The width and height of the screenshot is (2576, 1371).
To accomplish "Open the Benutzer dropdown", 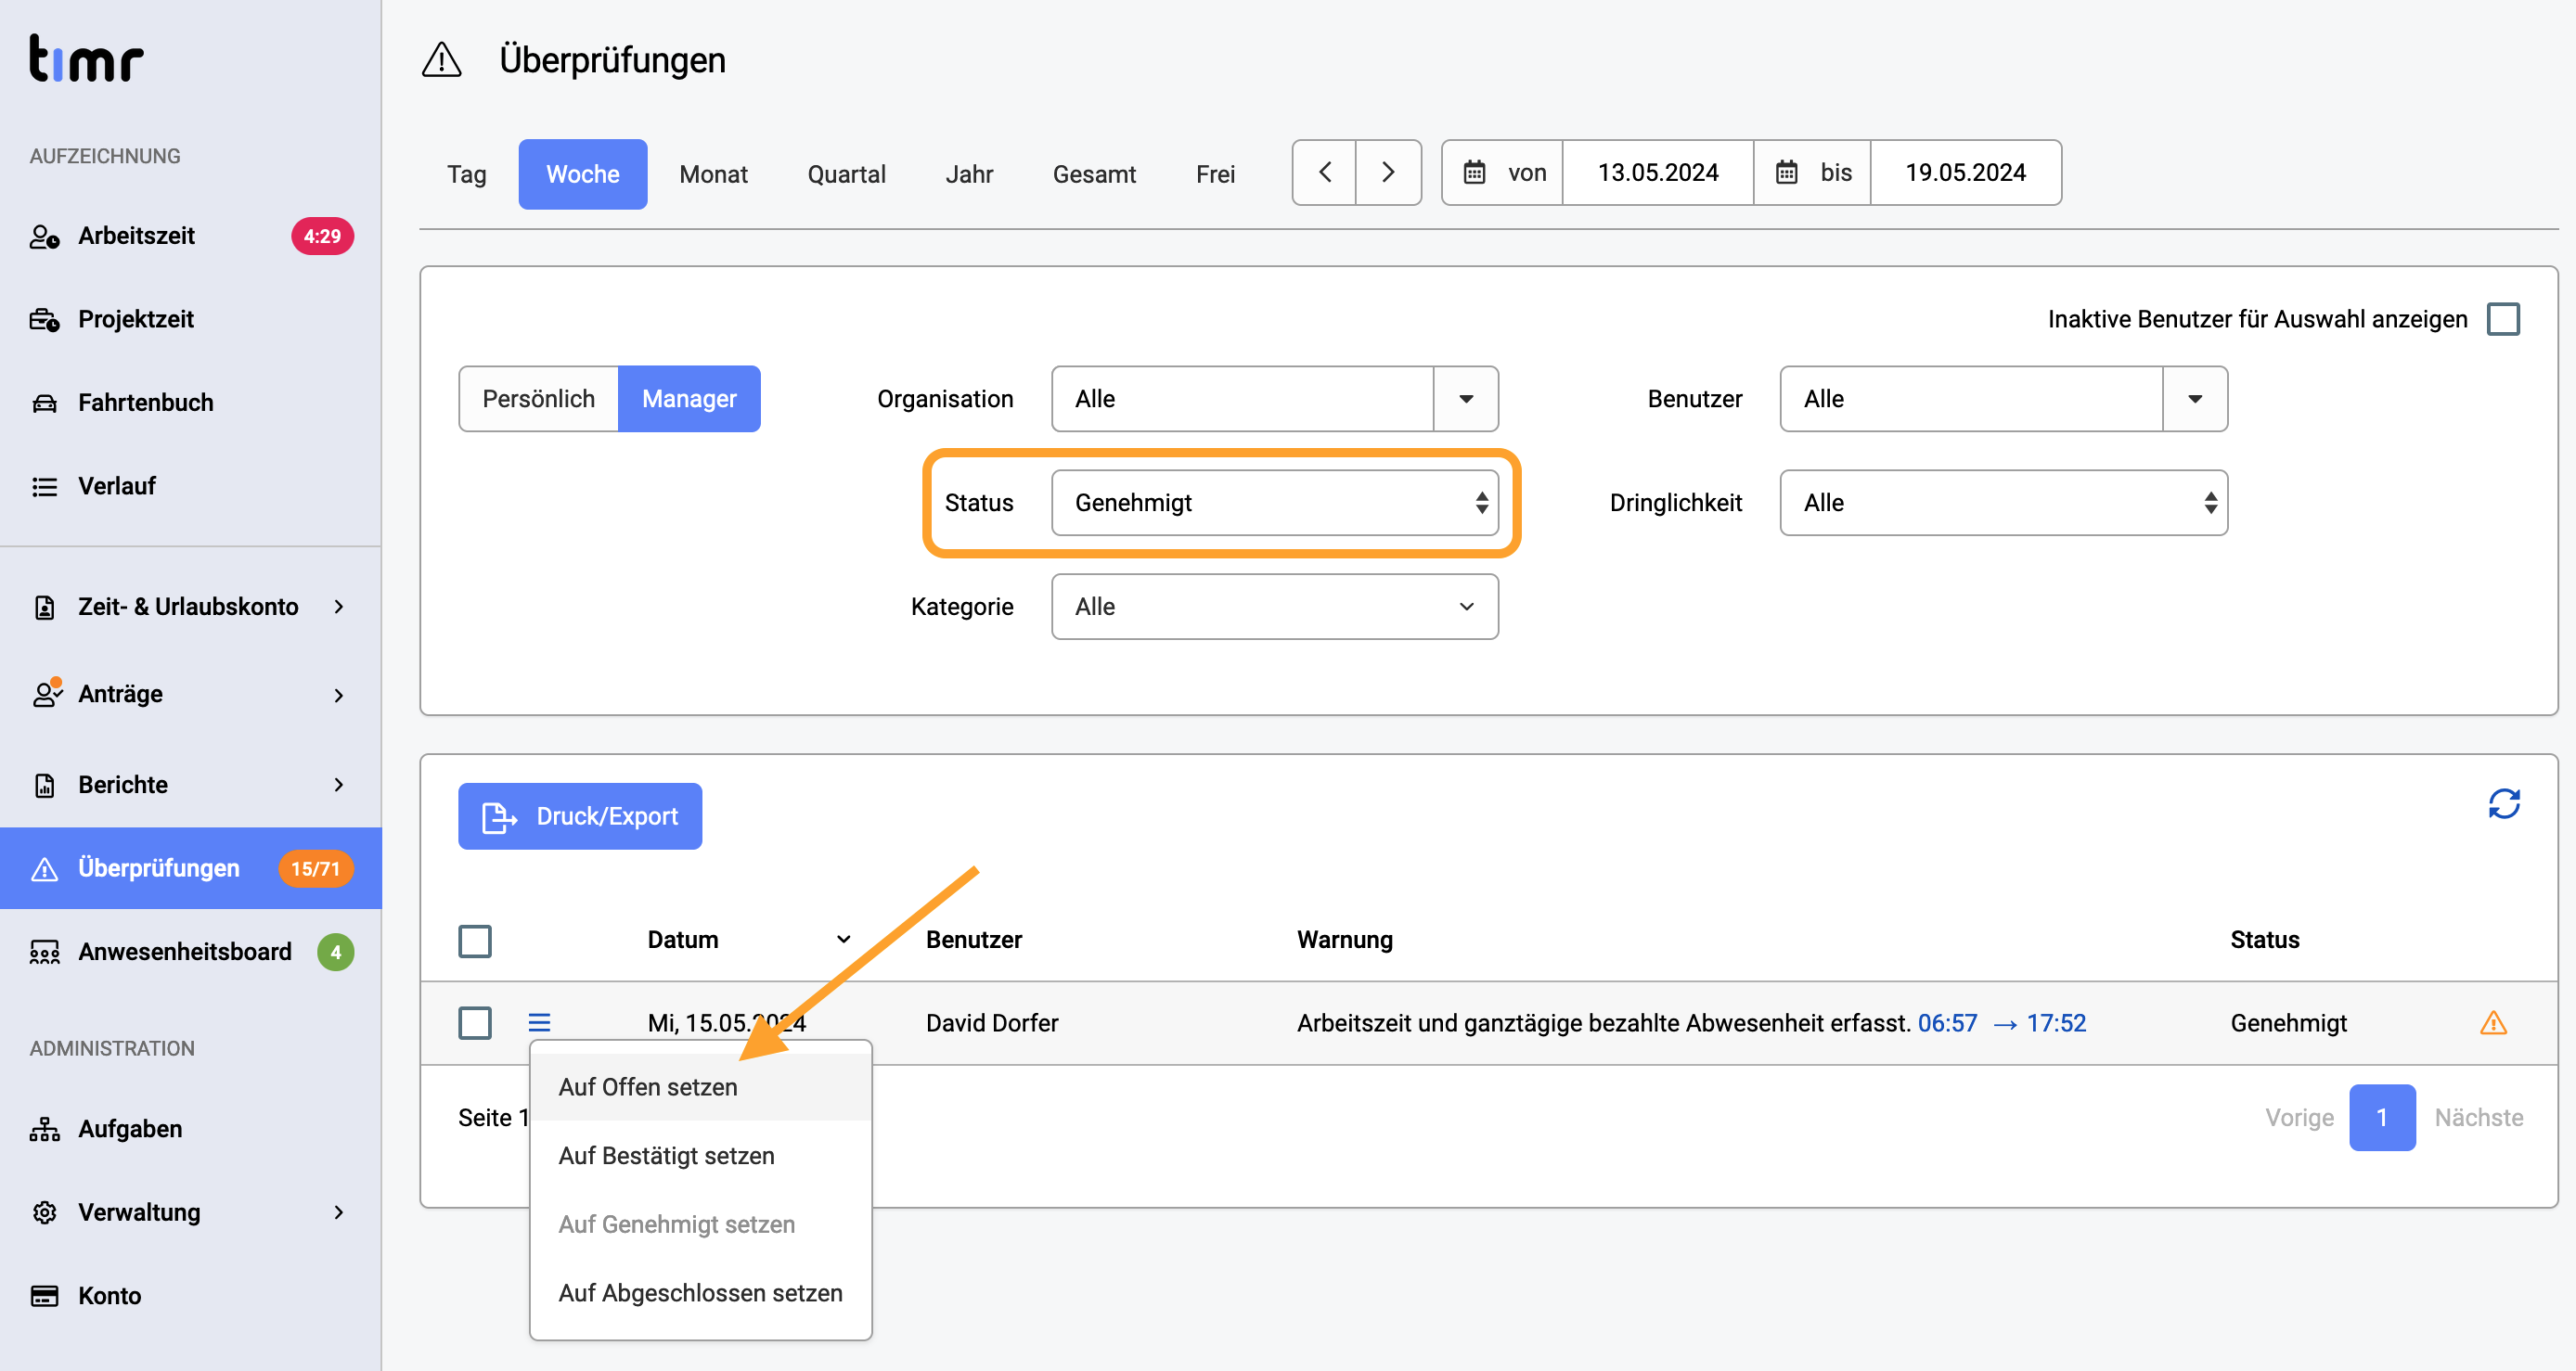I will click(2003, 399).
